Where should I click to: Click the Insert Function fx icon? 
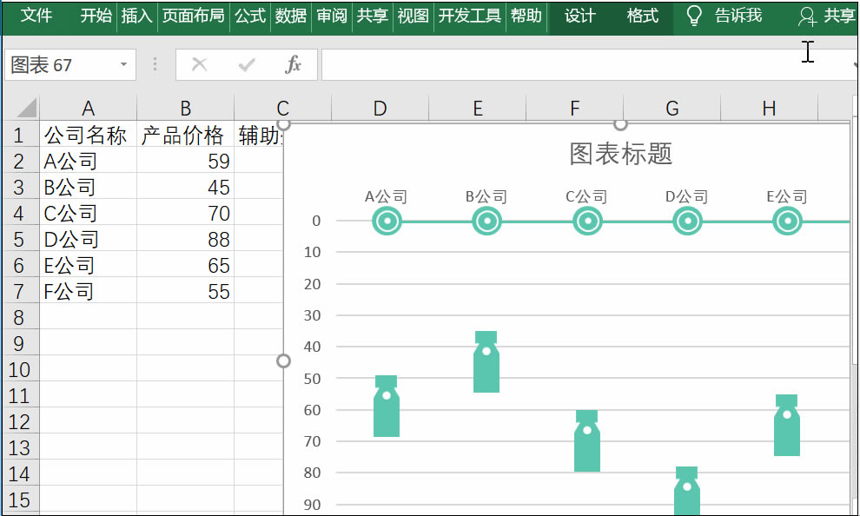[x=293, y=64]
